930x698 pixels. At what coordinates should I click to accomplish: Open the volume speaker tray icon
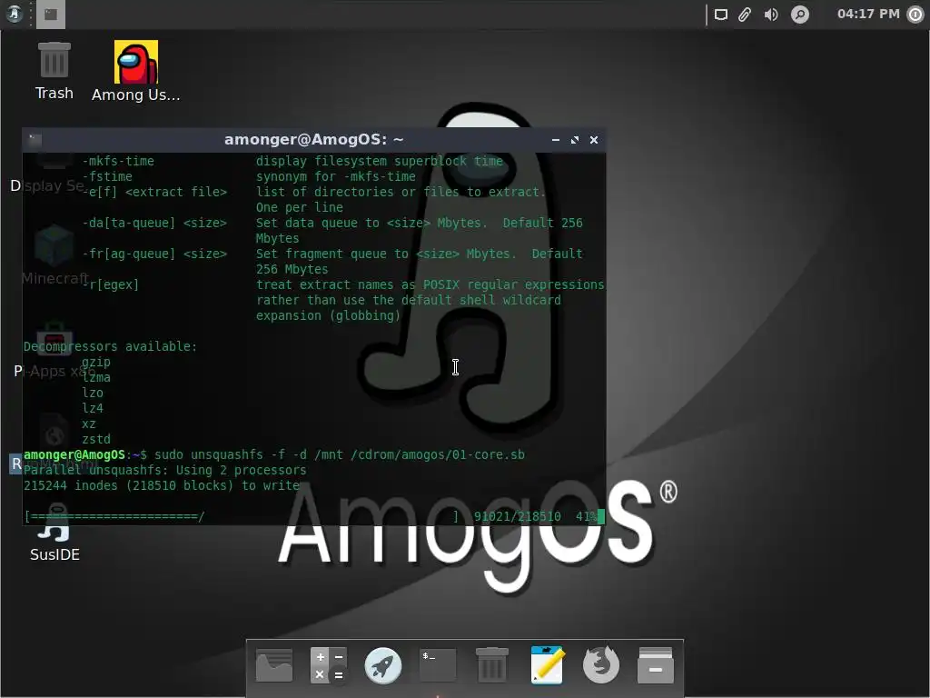771,15
